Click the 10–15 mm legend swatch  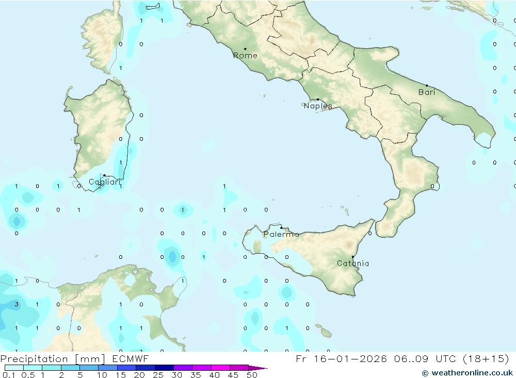[x=108, y=368]
